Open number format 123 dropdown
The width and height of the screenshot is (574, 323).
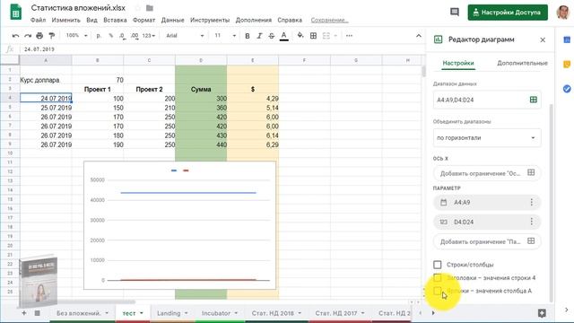(149, 36)
